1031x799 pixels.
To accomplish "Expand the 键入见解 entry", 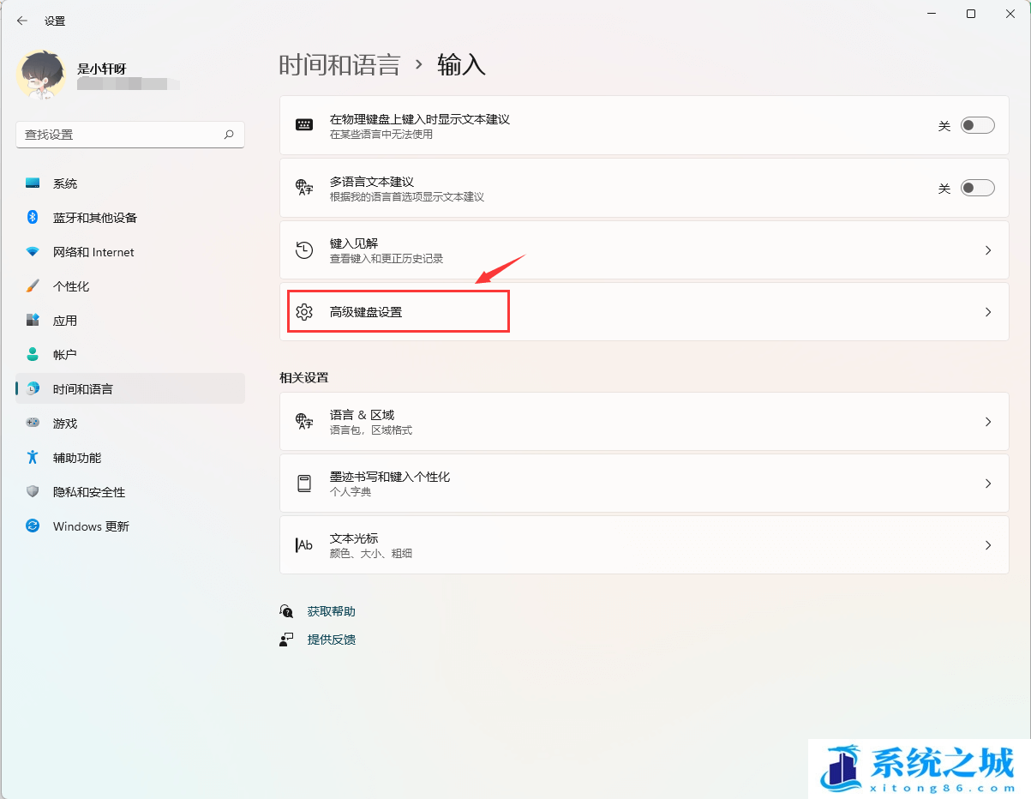I will (x=987, y=249).
